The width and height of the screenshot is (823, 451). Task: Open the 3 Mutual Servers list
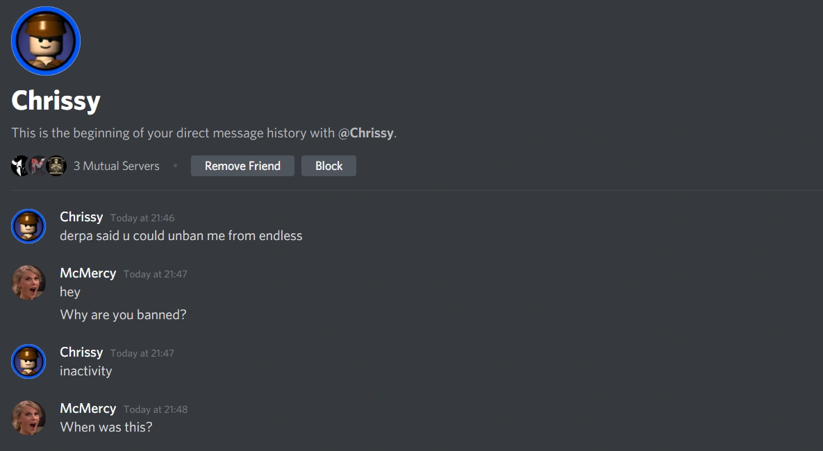[117, 166]
